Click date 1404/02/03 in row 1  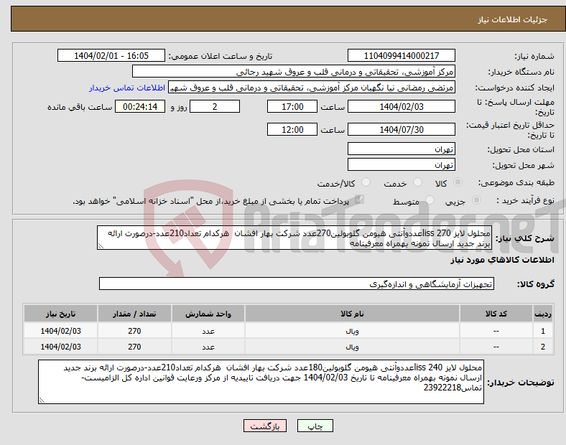pyautogui.click(x=60, y=331)
